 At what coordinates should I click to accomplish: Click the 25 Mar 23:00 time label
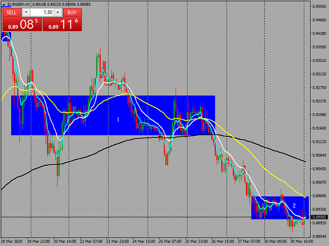point(196,241)
